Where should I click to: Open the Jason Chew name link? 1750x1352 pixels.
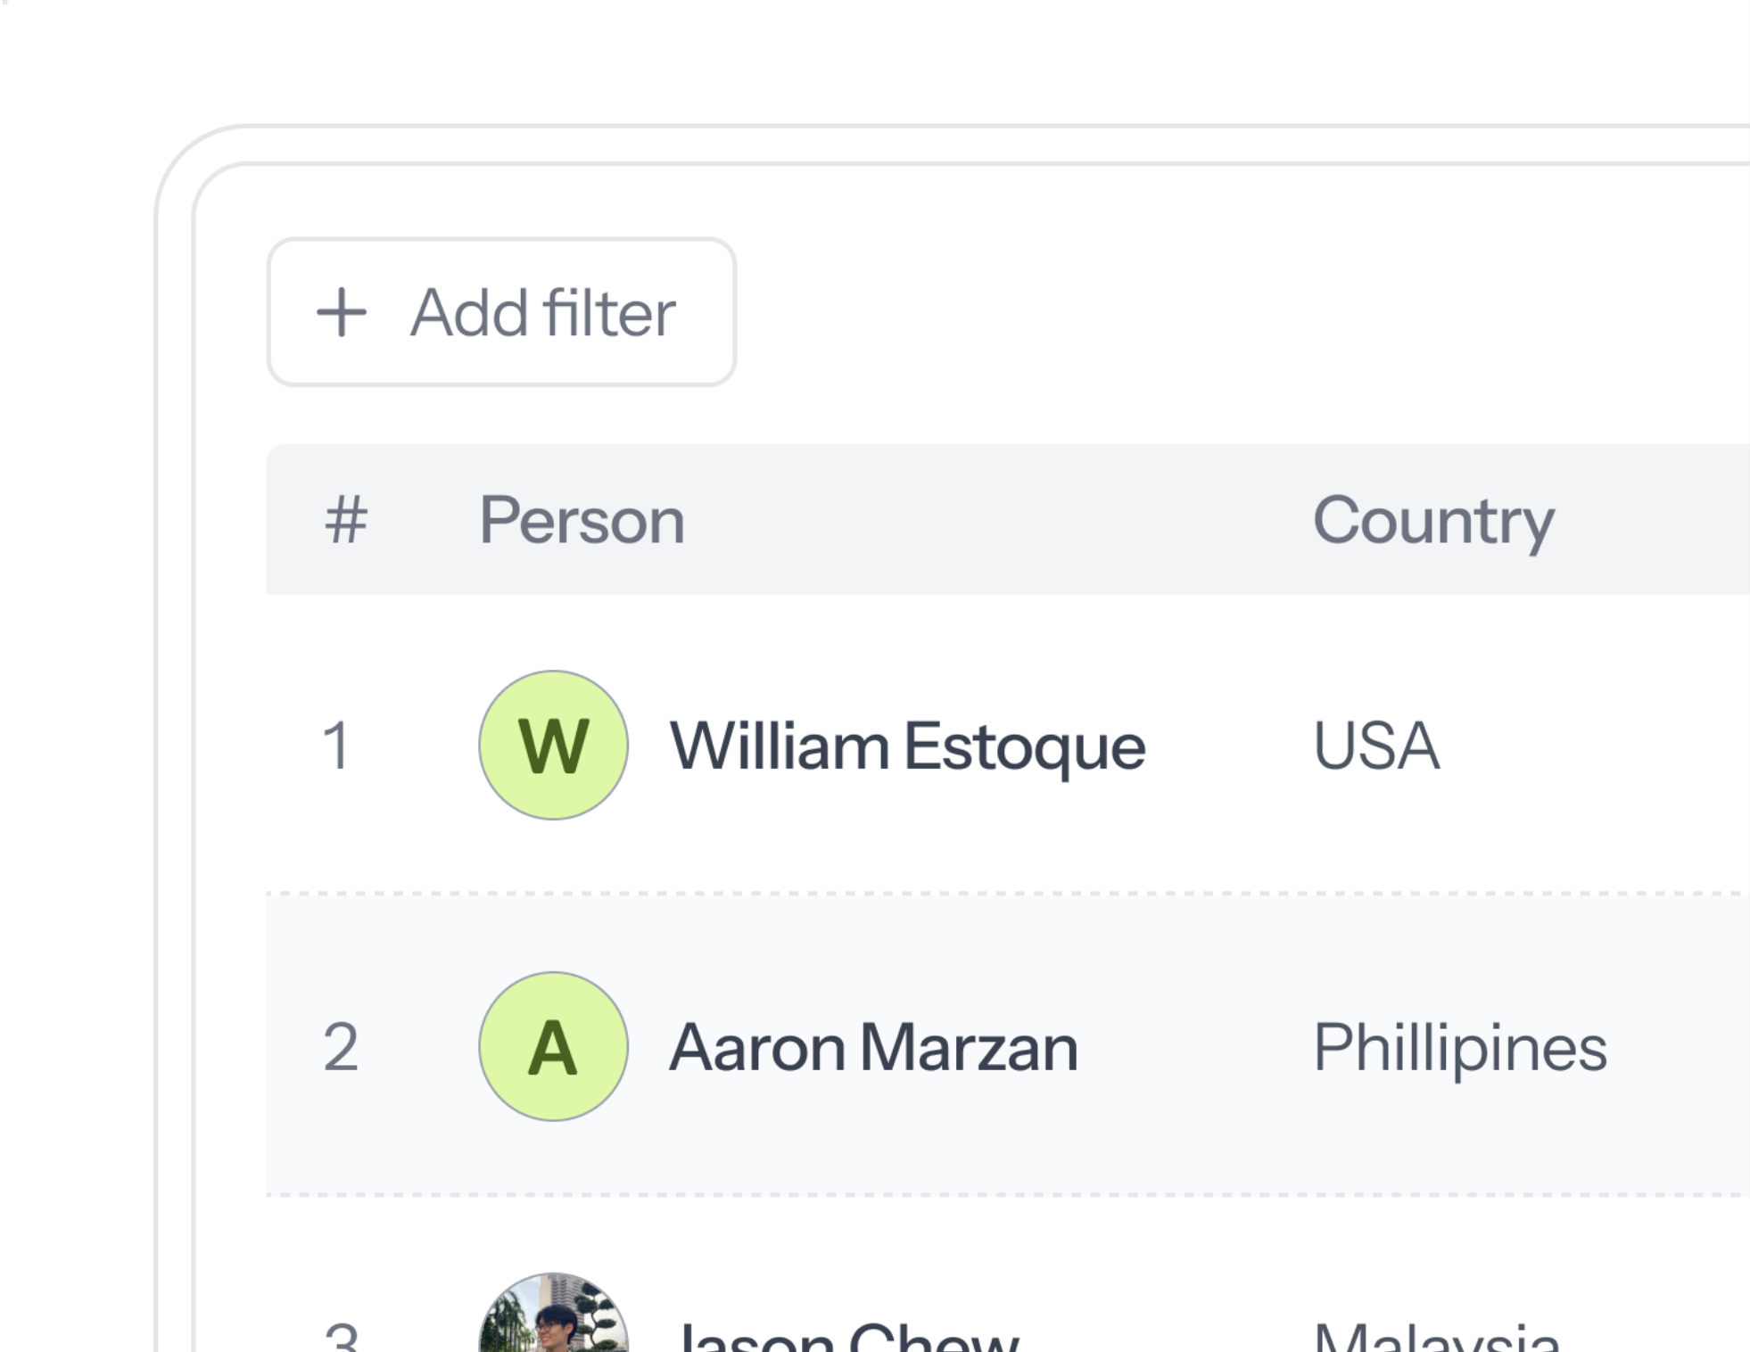click(x=847, y=1338)
